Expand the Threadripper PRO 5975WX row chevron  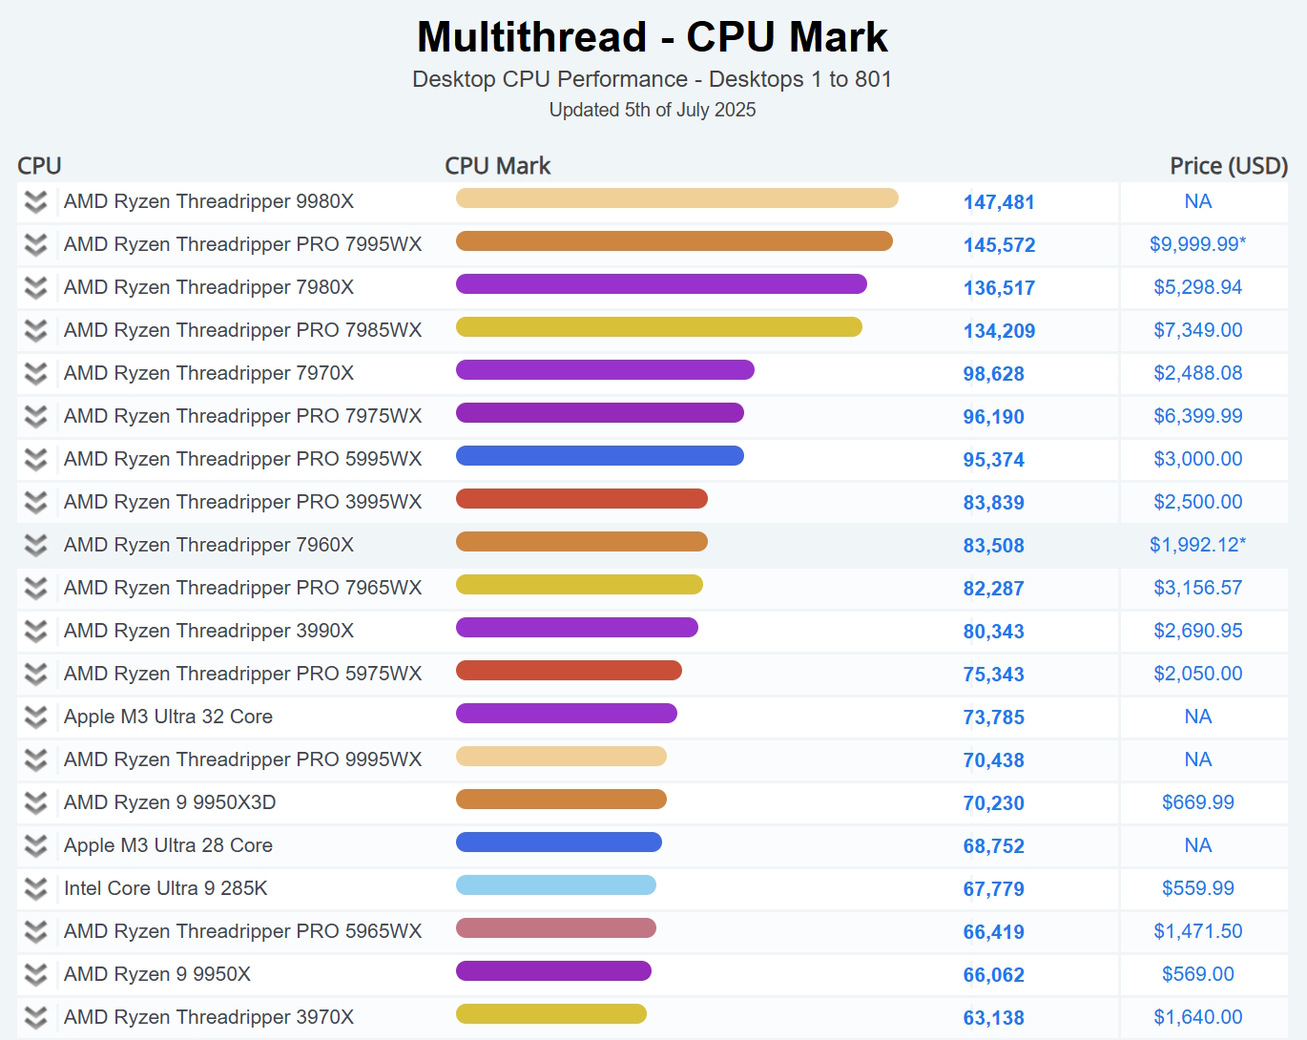point(35,675)
